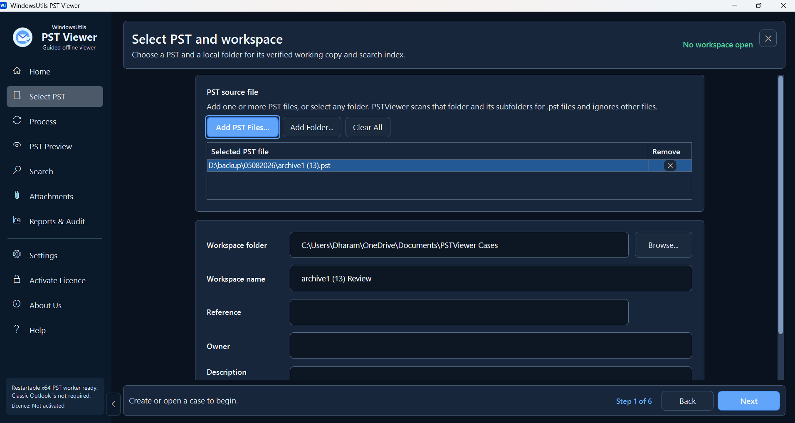795x423 pixels.
Task: Click the Workspace name field
Action: [x=491, y=278]
